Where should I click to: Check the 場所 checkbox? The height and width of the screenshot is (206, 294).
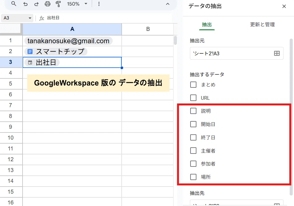193,177
